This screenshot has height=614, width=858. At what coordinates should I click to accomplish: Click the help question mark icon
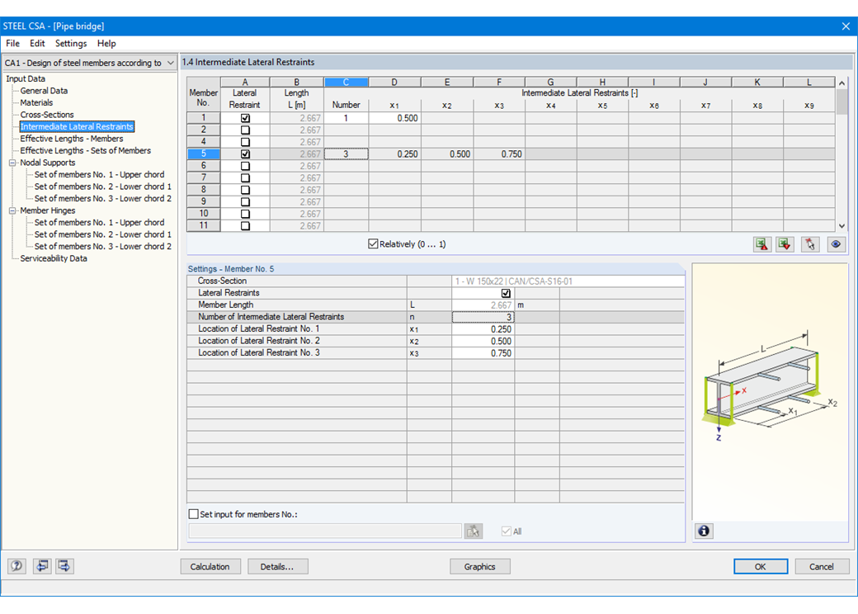(17, 566)
